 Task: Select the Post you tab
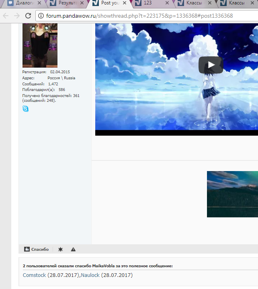pos(110,3)
